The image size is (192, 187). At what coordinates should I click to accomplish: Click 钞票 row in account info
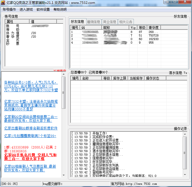point(34,44)
